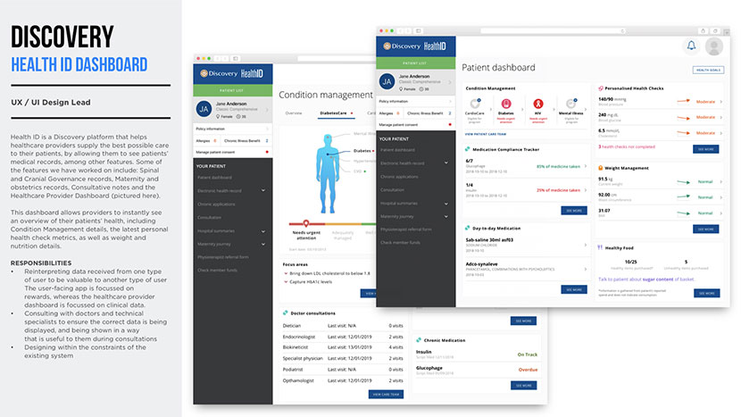Image resolution: width=741 pixels, height=417 pixels.
Task: Select the HIV ribbon condition icon
Action: click(537, 104)
